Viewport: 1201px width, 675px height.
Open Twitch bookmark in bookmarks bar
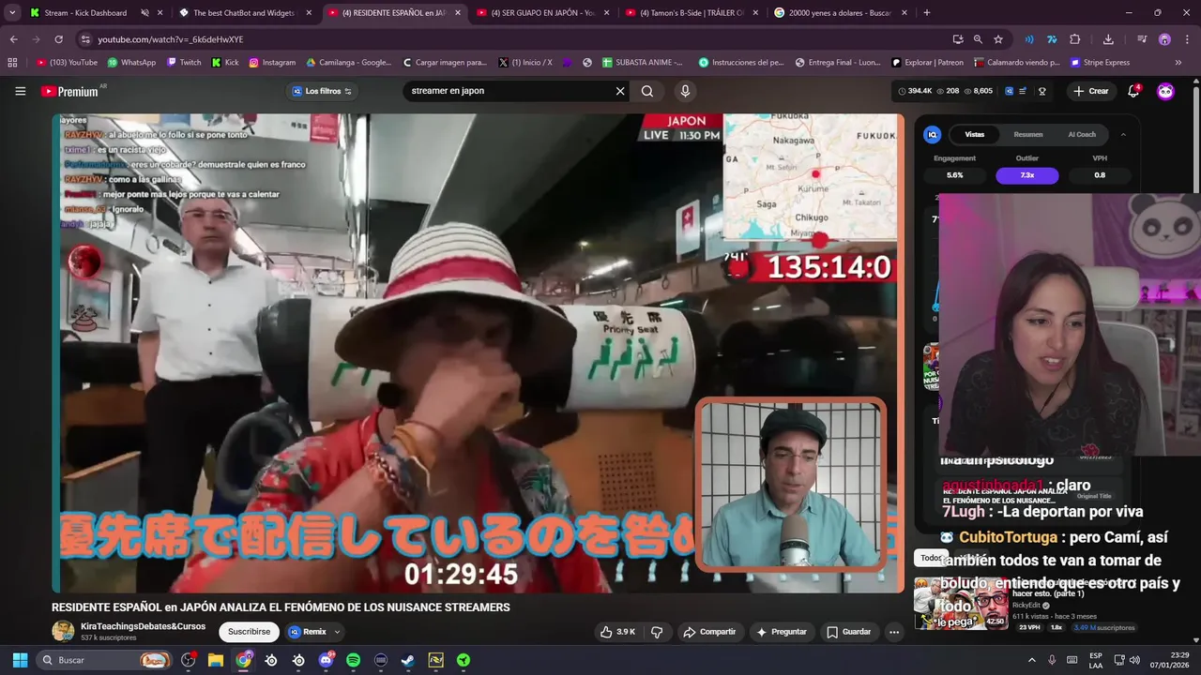point(184,63)
